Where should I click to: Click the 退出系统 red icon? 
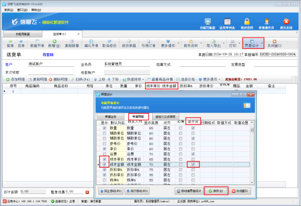tap(286, 22)
